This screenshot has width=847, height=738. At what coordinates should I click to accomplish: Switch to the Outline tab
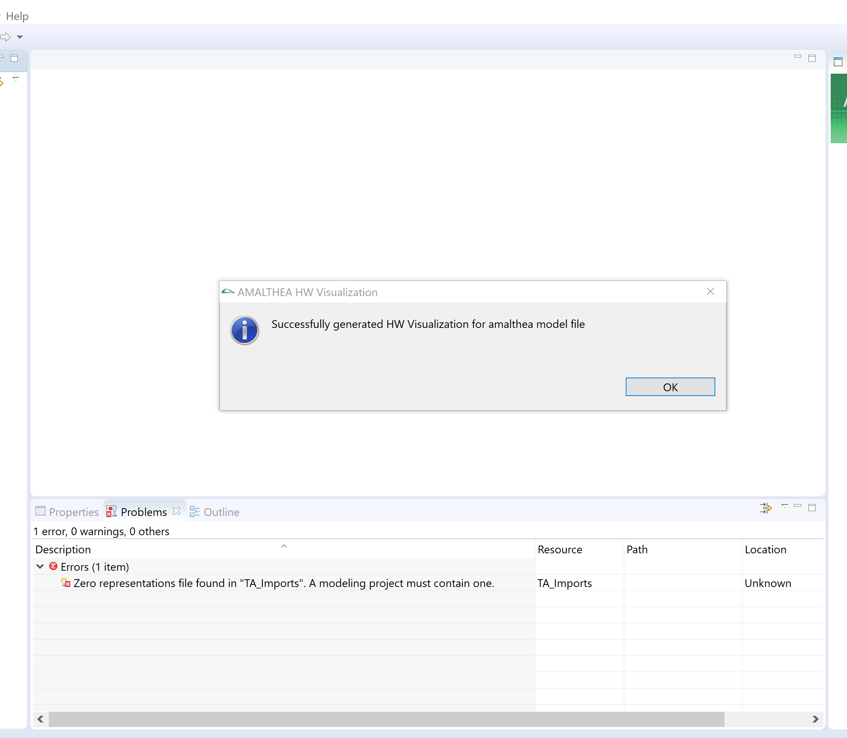click(x=215, y=511)
